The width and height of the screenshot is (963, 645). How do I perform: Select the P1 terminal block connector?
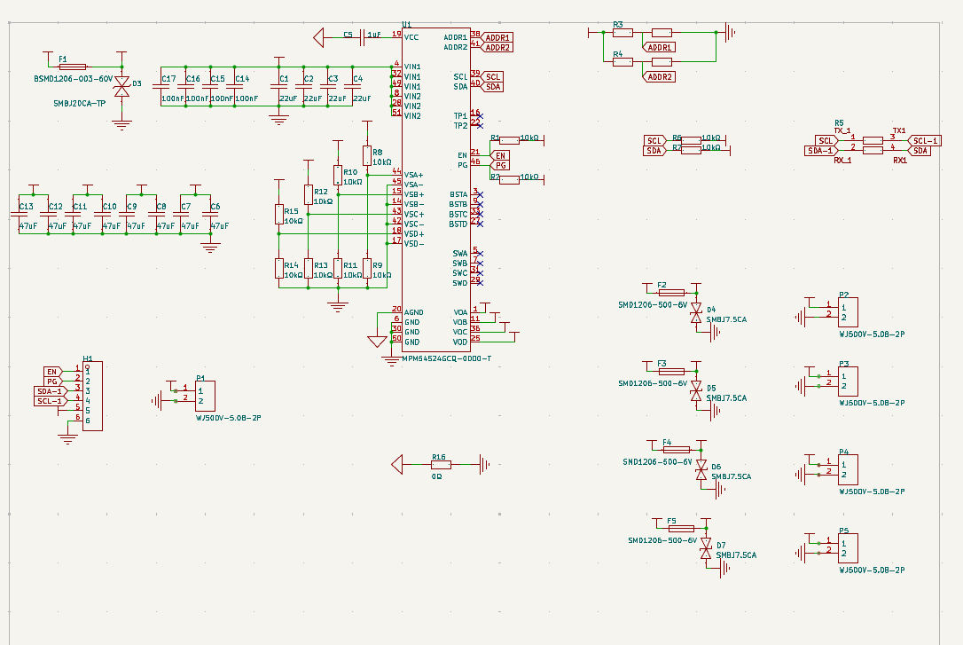pyautogui.click(x=205, y=395)
